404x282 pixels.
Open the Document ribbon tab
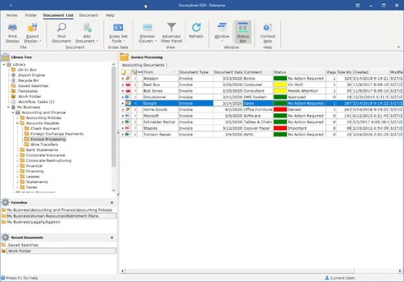[89, 15]
